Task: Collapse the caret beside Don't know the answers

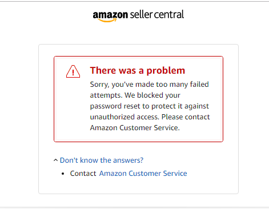Action: click(x=55, y=160)
